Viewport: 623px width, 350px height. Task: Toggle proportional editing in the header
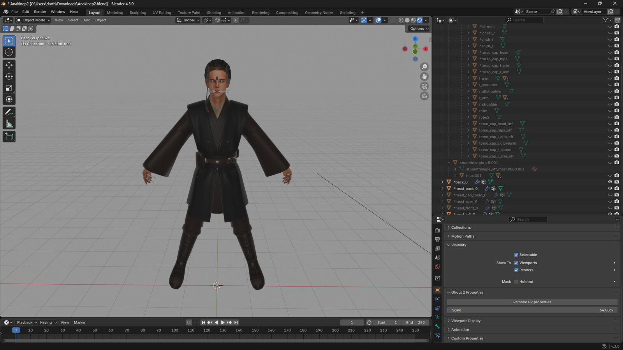[236, 20]
